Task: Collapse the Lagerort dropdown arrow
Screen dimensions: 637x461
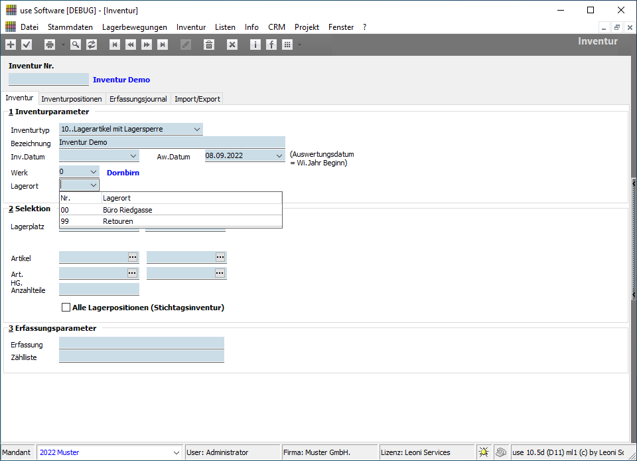Action: click(x=94, y=185)
